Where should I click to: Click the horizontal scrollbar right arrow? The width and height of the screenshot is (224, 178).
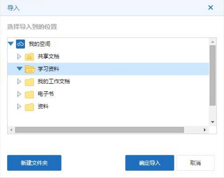pyautogui.click(x=205, y=130)
